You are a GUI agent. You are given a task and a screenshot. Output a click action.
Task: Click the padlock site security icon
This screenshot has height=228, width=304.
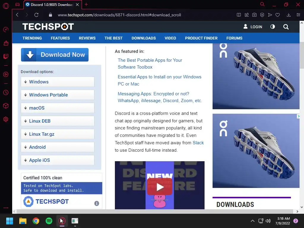tap(50, 15)
